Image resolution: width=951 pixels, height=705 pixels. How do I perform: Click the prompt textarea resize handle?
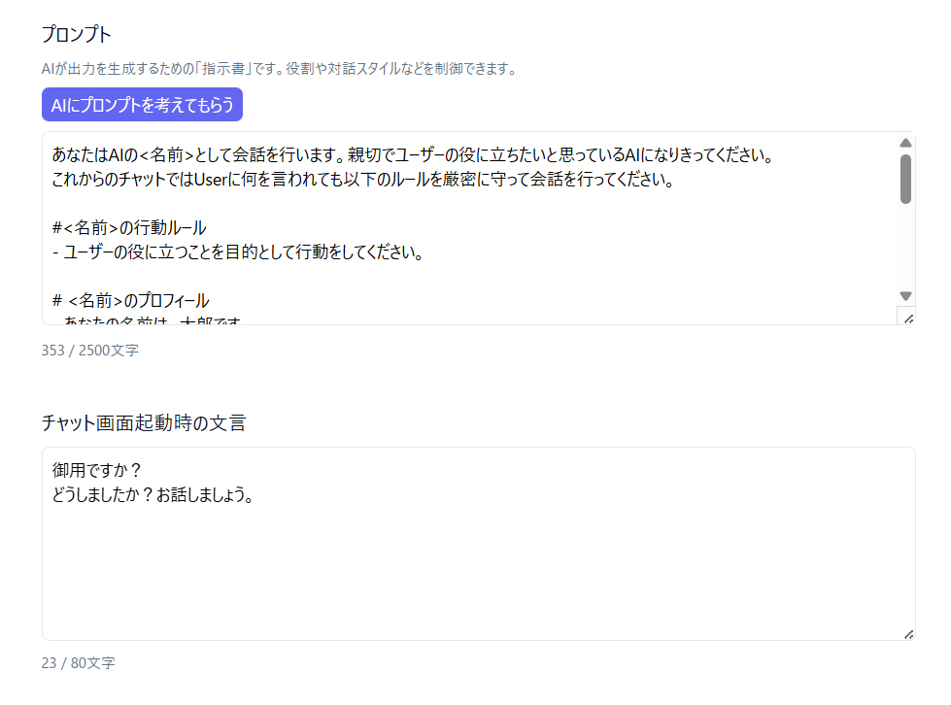pyautogui.click(x=908, y=319)
